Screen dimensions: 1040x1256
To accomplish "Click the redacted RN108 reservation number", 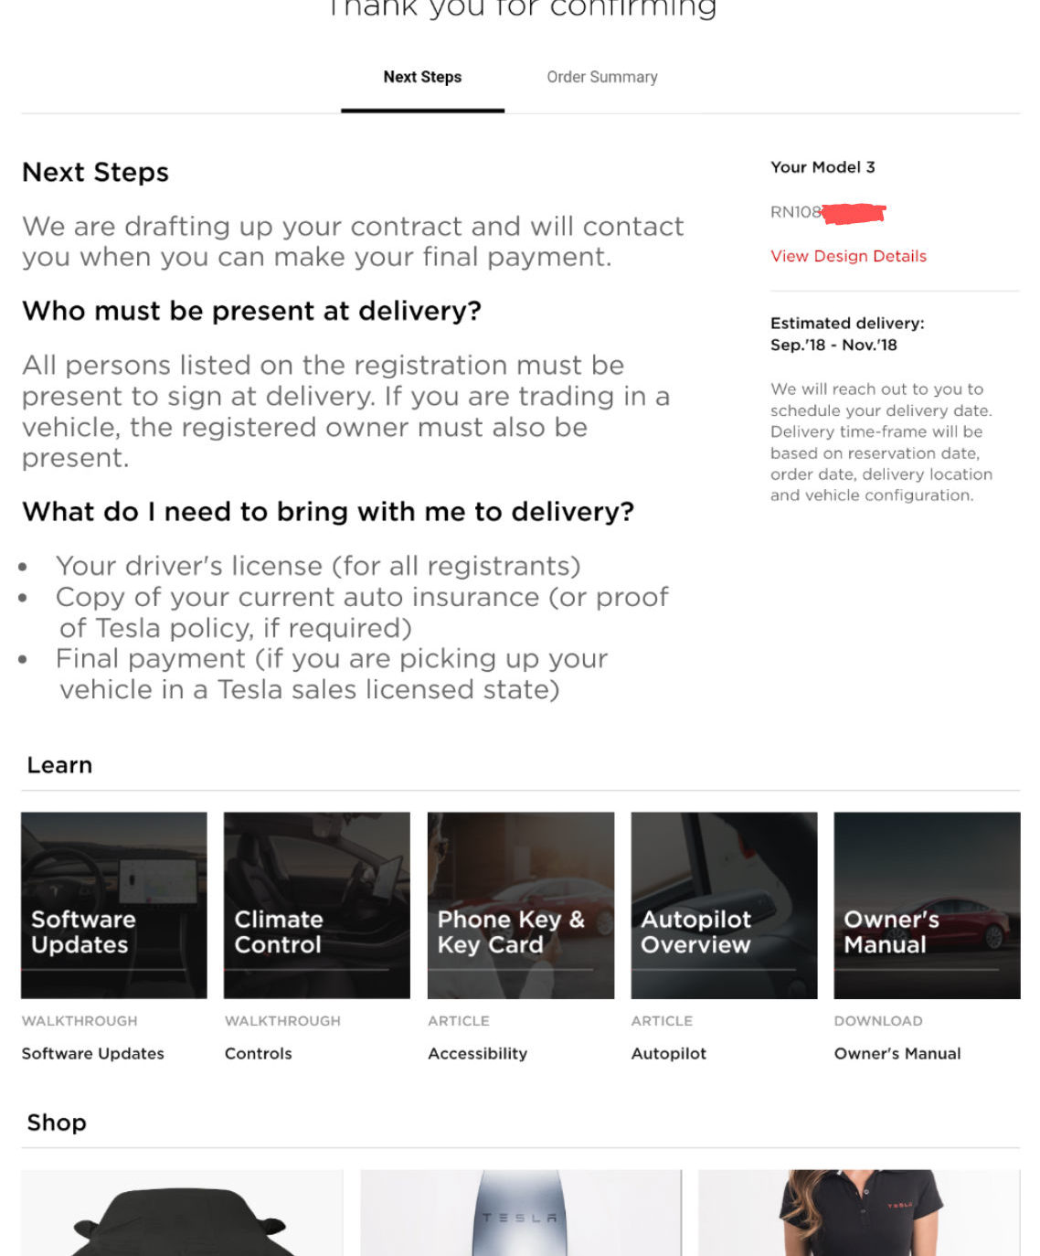I will [x=828, y=212].
